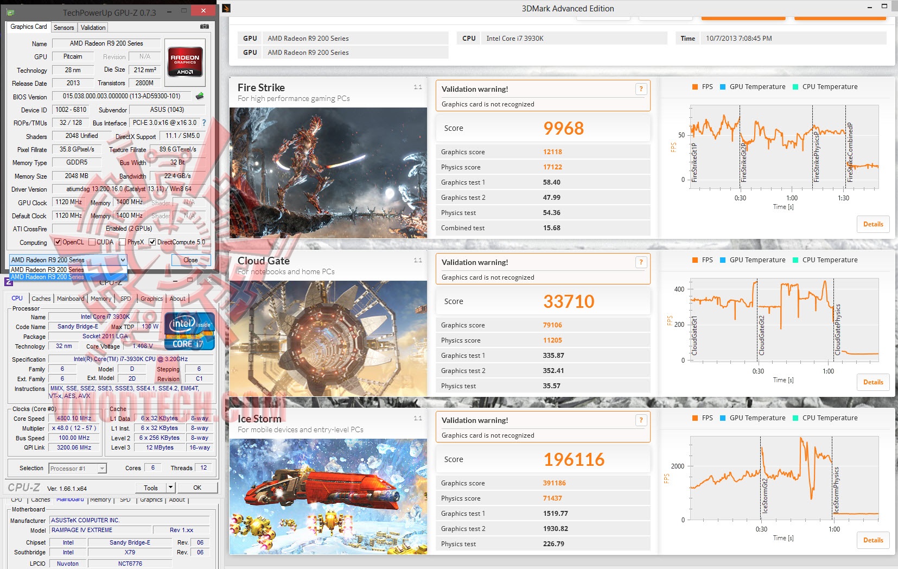The image size is (898, 569).
Task: Open Details for the Ice Storm result
Action: tap(873, 540)
